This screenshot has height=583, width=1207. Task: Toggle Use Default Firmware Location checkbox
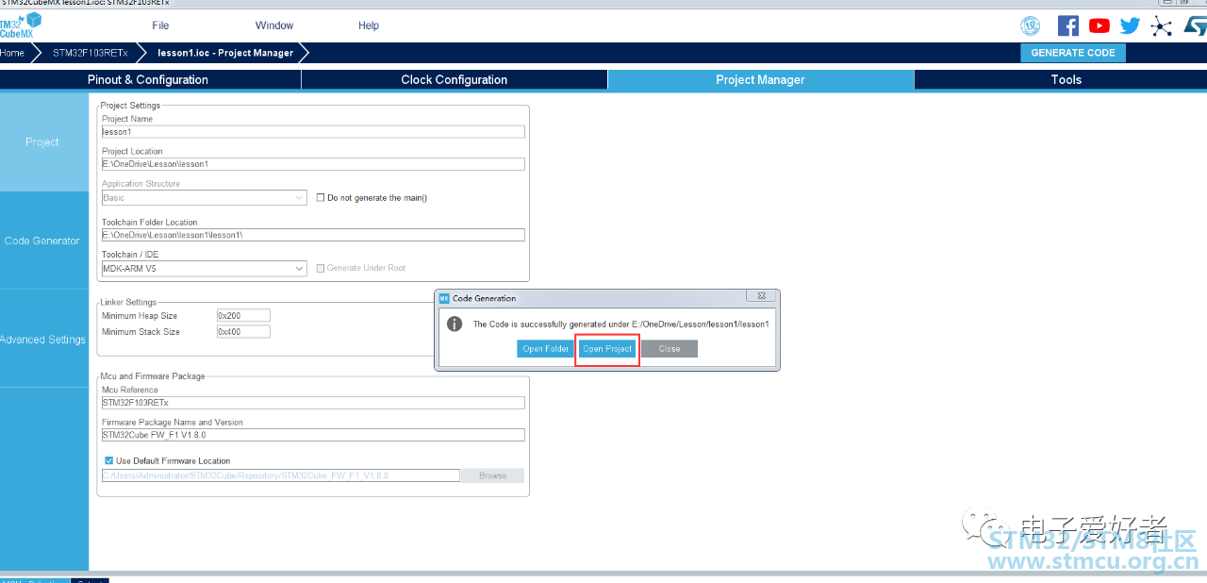[109, 460]
